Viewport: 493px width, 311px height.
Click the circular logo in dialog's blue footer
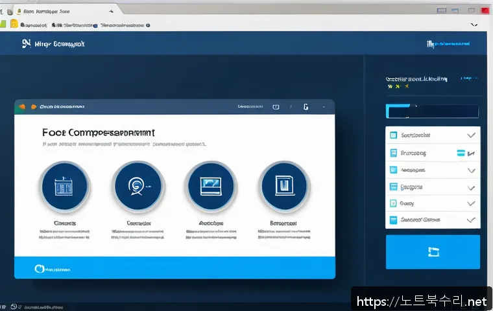coord(41,268)
